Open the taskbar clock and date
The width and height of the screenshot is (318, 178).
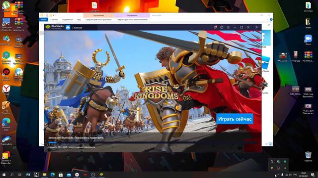tap(304, 175)
